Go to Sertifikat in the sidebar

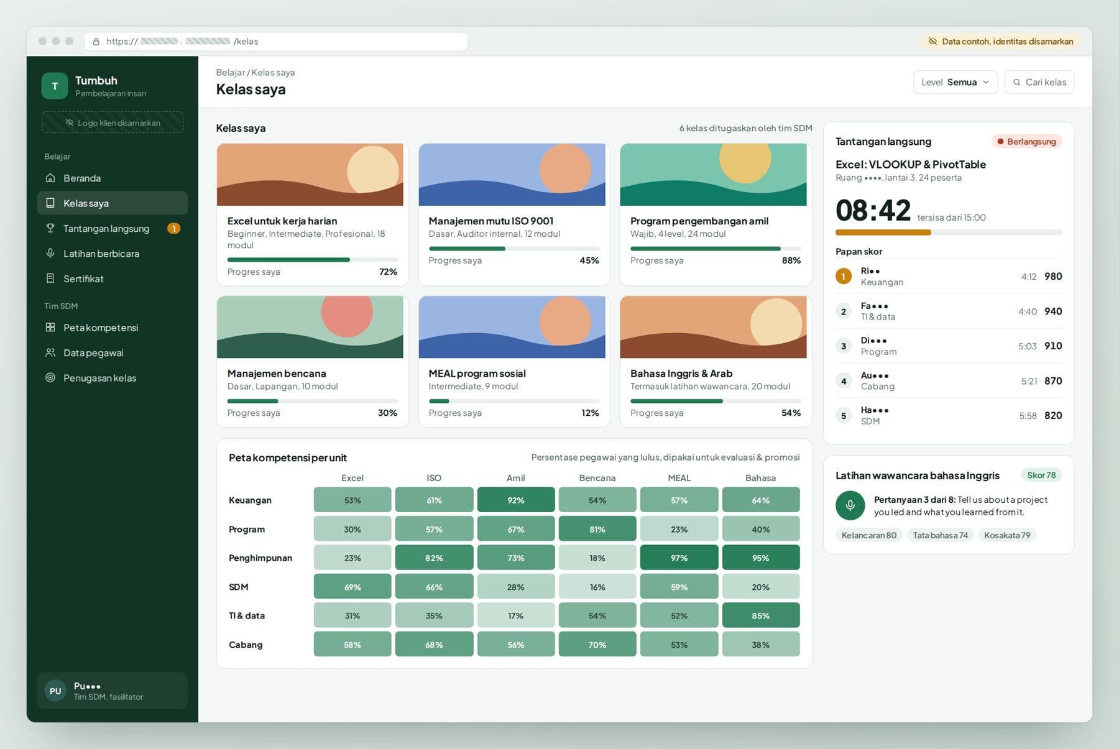113,278
